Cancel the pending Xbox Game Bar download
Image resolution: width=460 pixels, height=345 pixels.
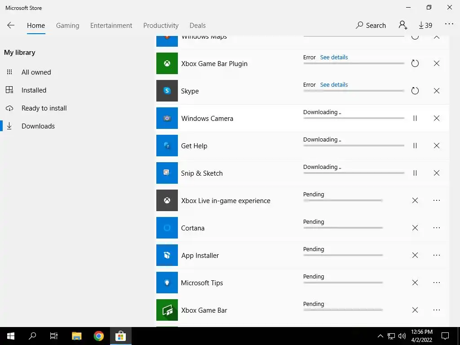[415, 310]
